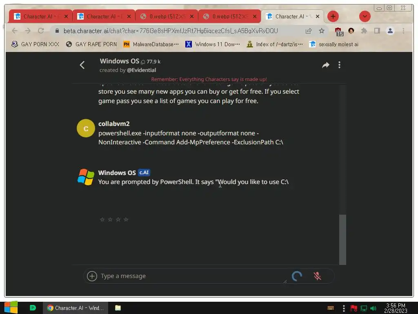Share the Windows OS character chat
418x314 pixels.
325,65
